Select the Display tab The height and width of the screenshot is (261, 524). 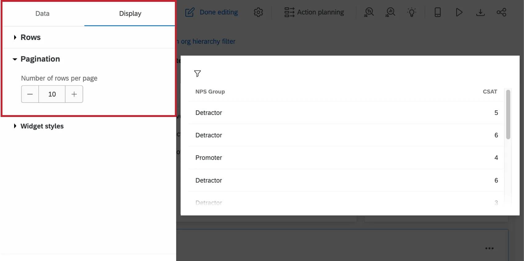pos(130,14)
